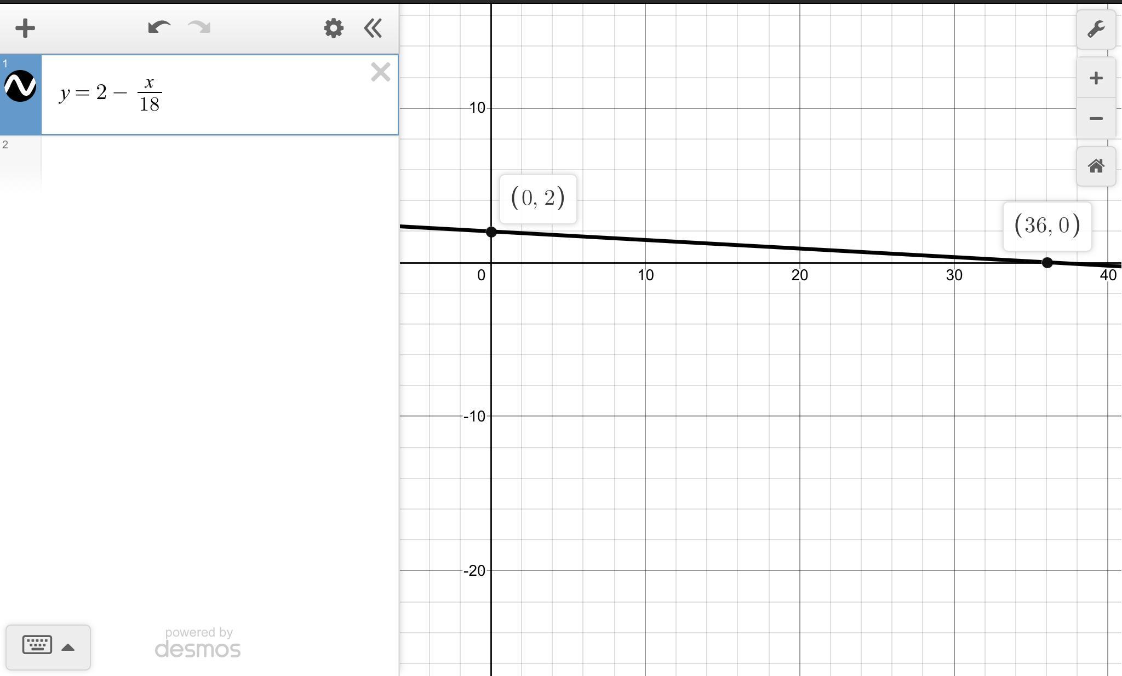Image resolution: width=1122 pixels, height=676 pixels.
Task: Click the empty expression row 2
Action: (219, 164)
